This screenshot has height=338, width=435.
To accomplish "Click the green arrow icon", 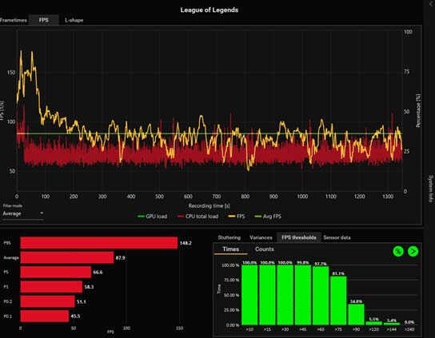I will click(413, 251).
